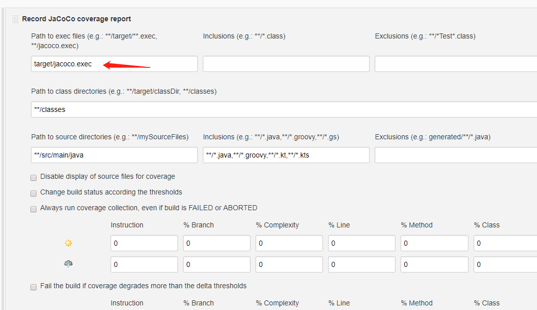This screenshot has height=310, width=537.
Task: Click the stormy row % Complexity threshold box
Action: click(x=289, y=264)
